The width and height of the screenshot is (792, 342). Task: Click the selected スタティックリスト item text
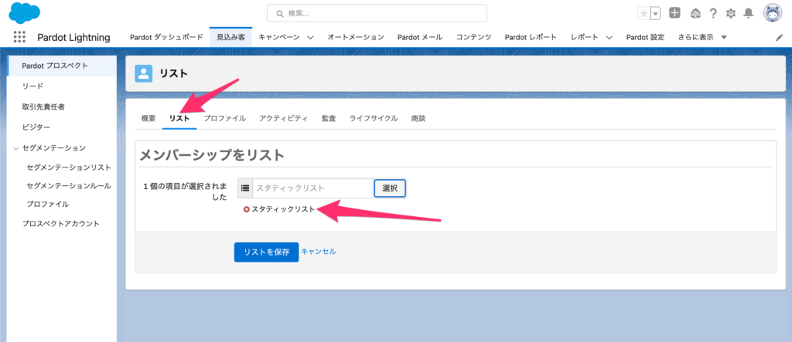click(283, 209)
